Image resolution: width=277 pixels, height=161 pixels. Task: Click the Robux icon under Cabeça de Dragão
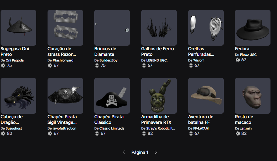coord(3,134)
